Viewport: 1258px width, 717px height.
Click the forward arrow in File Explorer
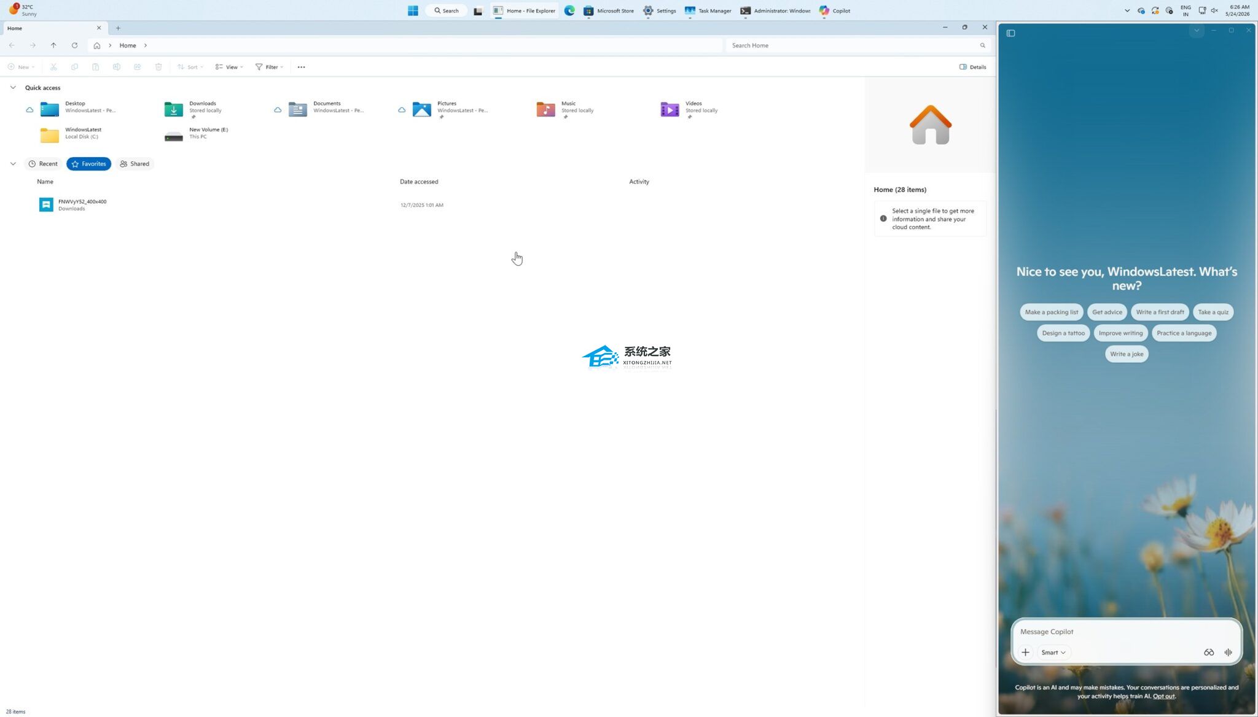[x=33, y=45]
